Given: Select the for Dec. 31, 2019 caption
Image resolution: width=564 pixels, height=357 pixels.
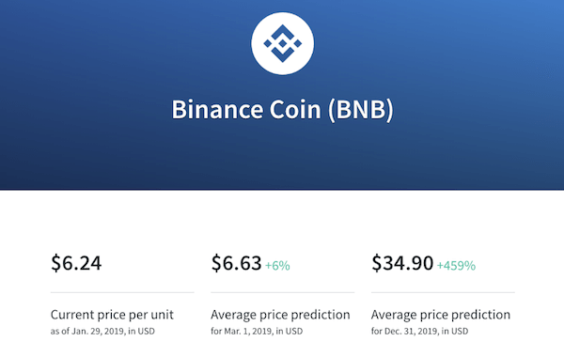Looking at the screenshot, I should [x=420, y=331].
